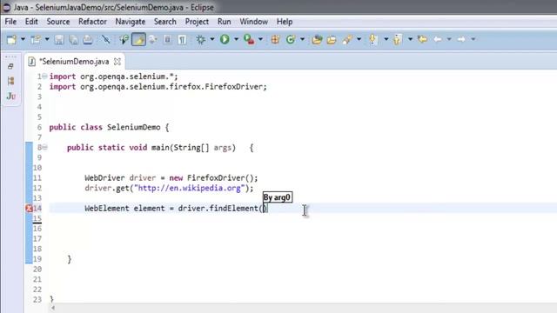This screenshot has height=313, width=557.
Task: Open the New wizard dropdown arrow
Action: 23,39
